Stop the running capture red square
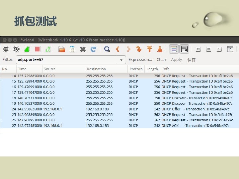The image size is (239, 179). point(37,49)
